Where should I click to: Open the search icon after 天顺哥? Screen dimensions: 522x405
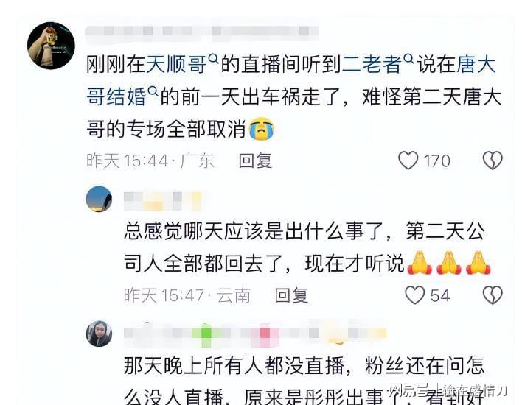pyautogui.click(x=213, y=59)
